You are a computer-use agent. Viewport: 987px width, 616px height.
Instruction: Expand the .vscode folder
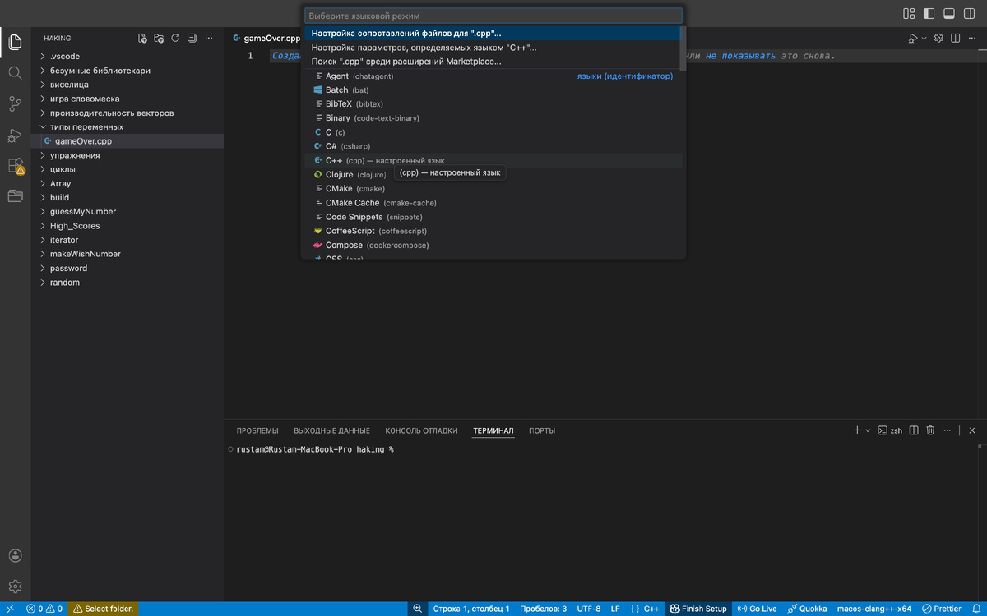pyautogui.click(x=127, y=57)
